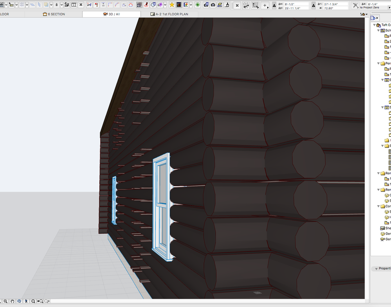Click the red marker annotation icon in the toolbar
Screen dimensions: 391x307
click(146, 5)
